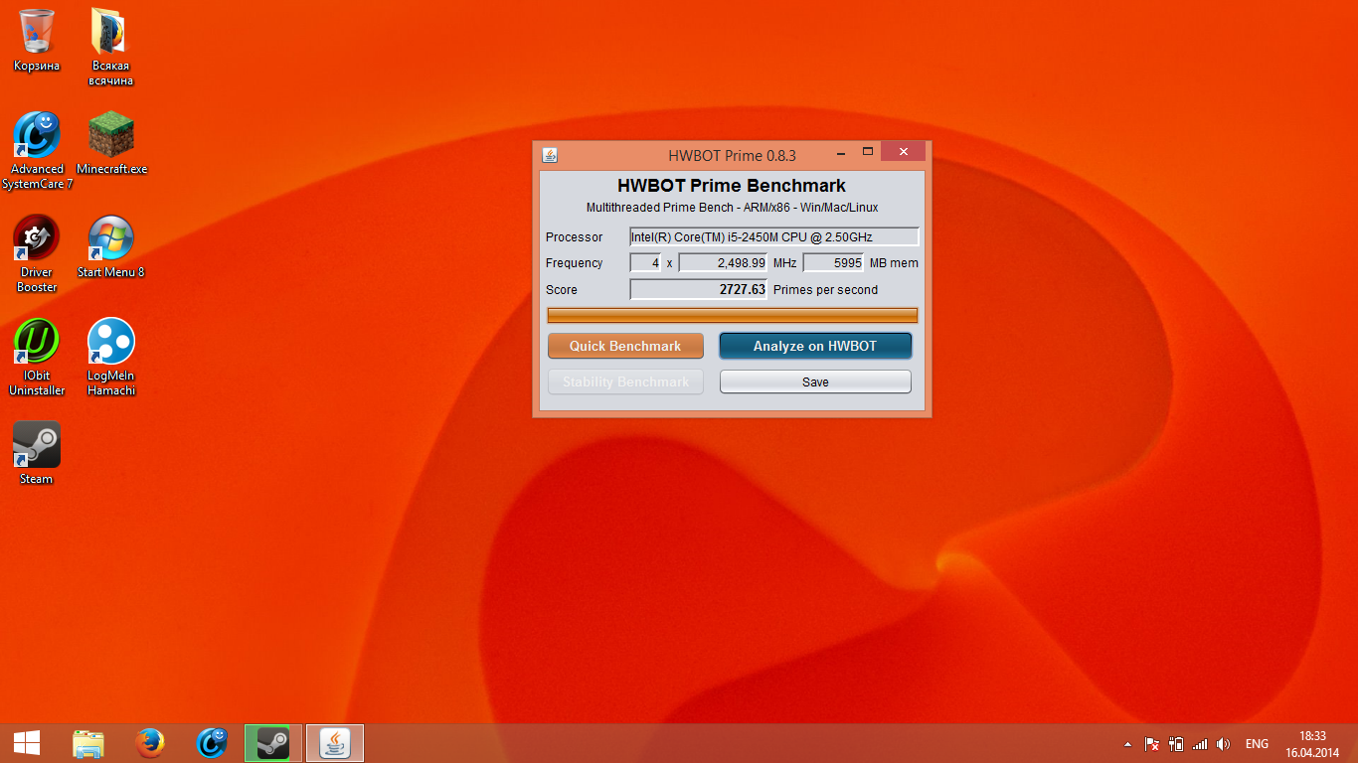Click the Stability Benchmark button
The image size is (1358, 763).
tap(625, 381)
